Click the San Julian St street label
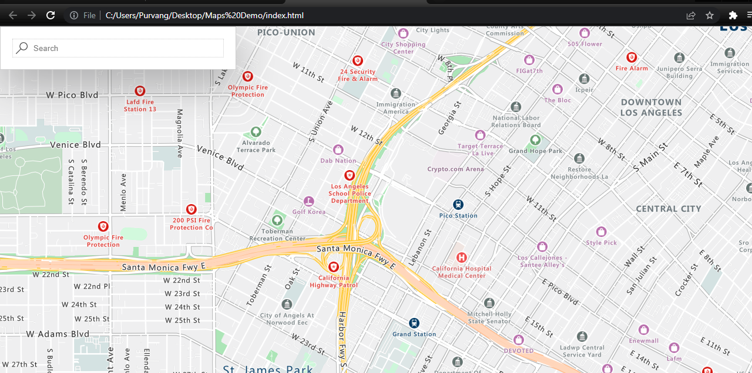This screenshot has height=373, width=752. 642,277
